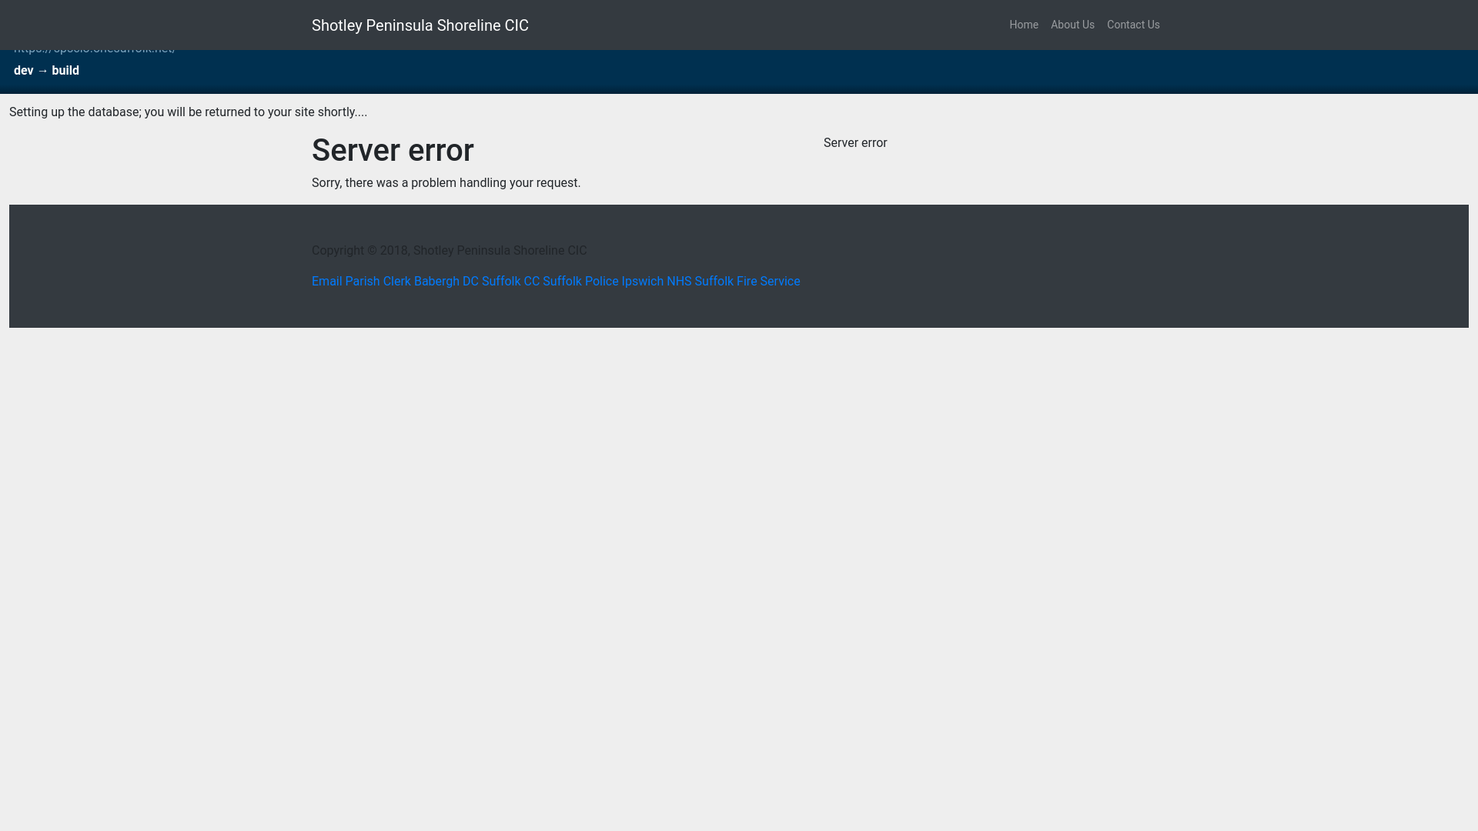Click the 'dev → build' label
Image resolution: width=1478 pixels, height=831 pixels.
click(x=46, y=71)
